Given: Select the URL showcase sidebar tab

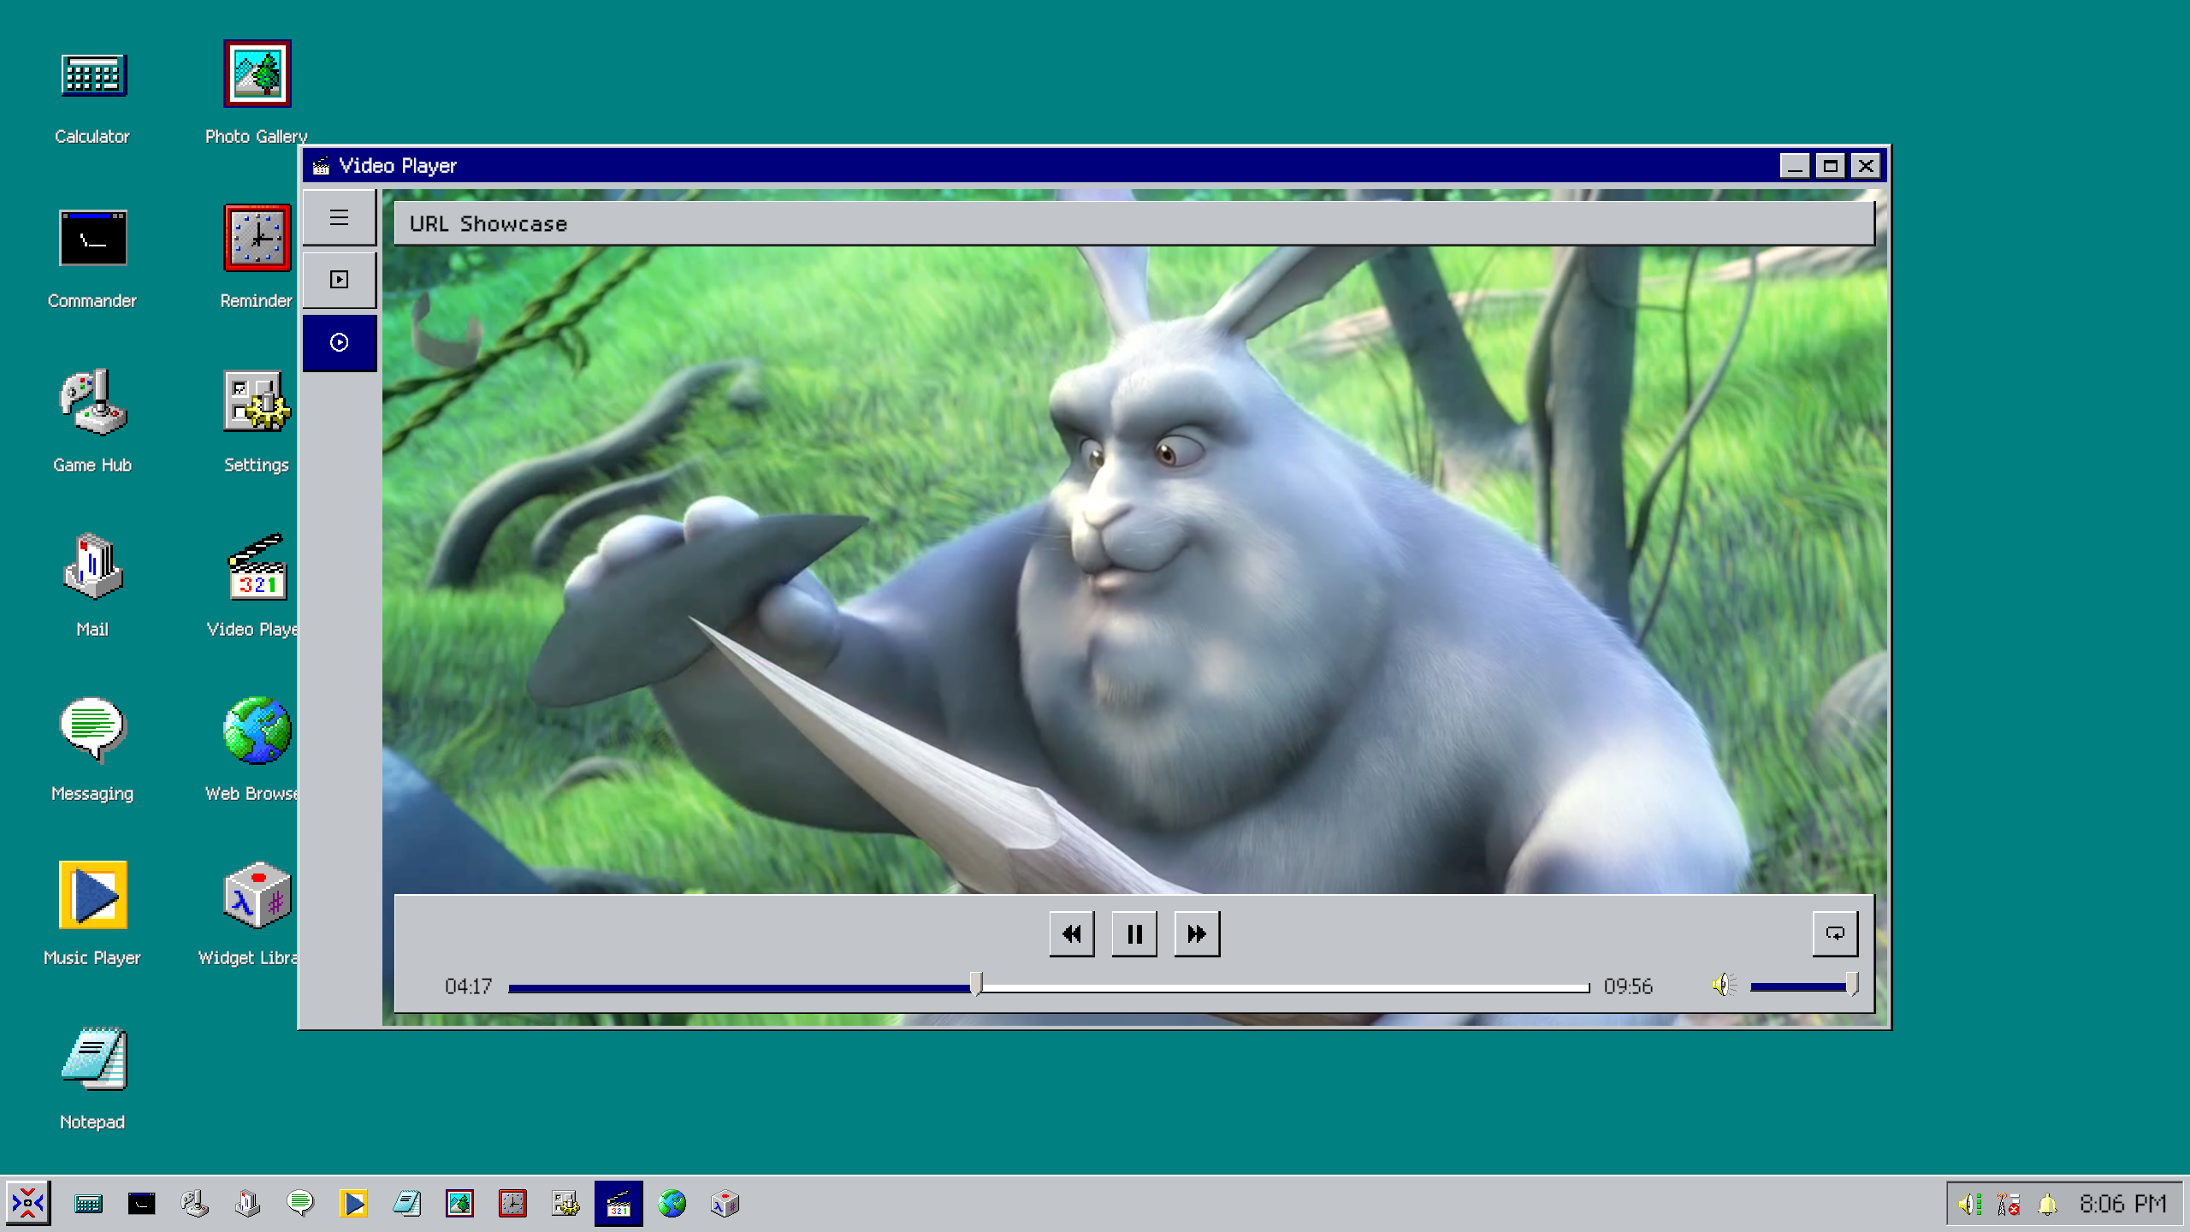Looking at the screenshot, I should [339, 342].
